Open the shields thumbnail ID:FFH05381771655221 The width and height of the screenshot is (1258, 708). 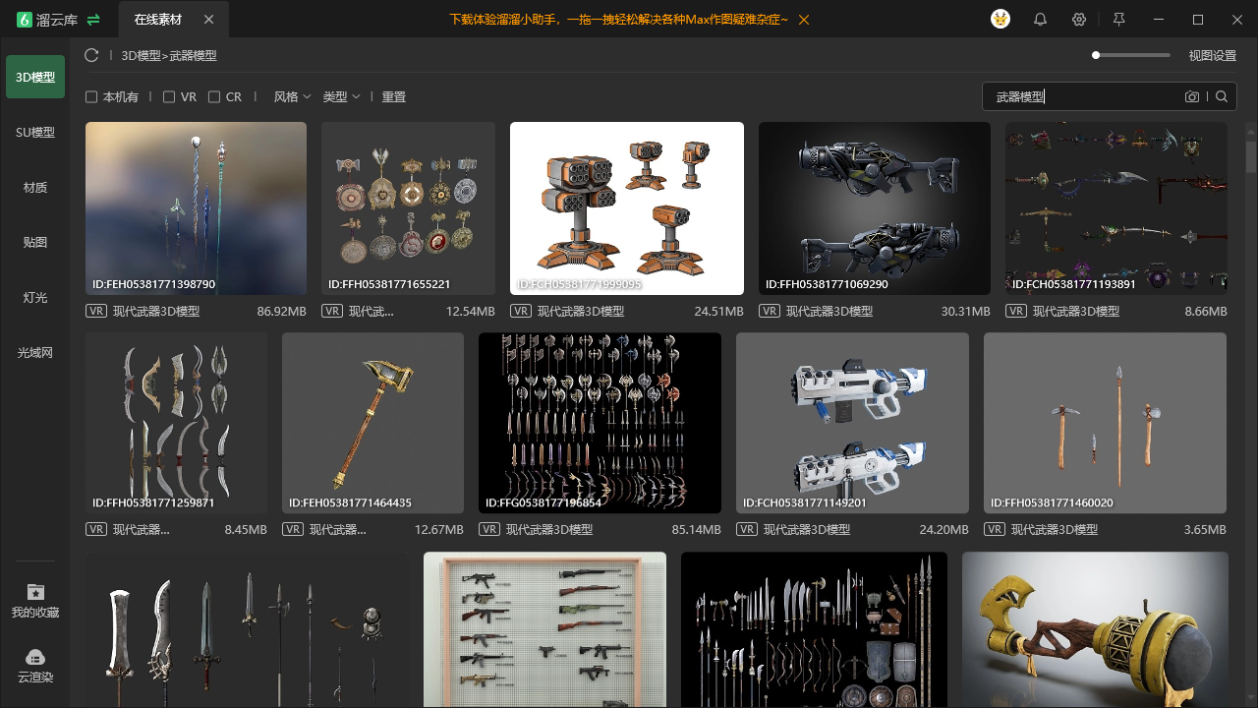pyautogui.click(x=408, y=208)
